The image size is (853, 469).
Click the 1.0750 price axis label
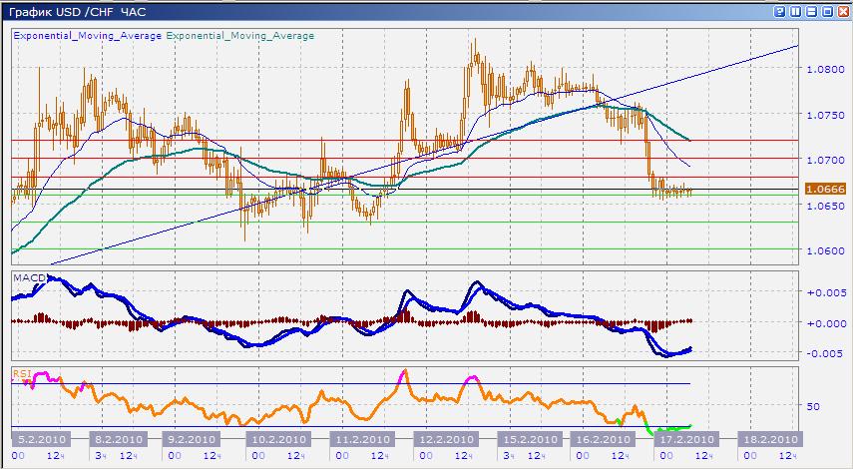pos(825,116)
